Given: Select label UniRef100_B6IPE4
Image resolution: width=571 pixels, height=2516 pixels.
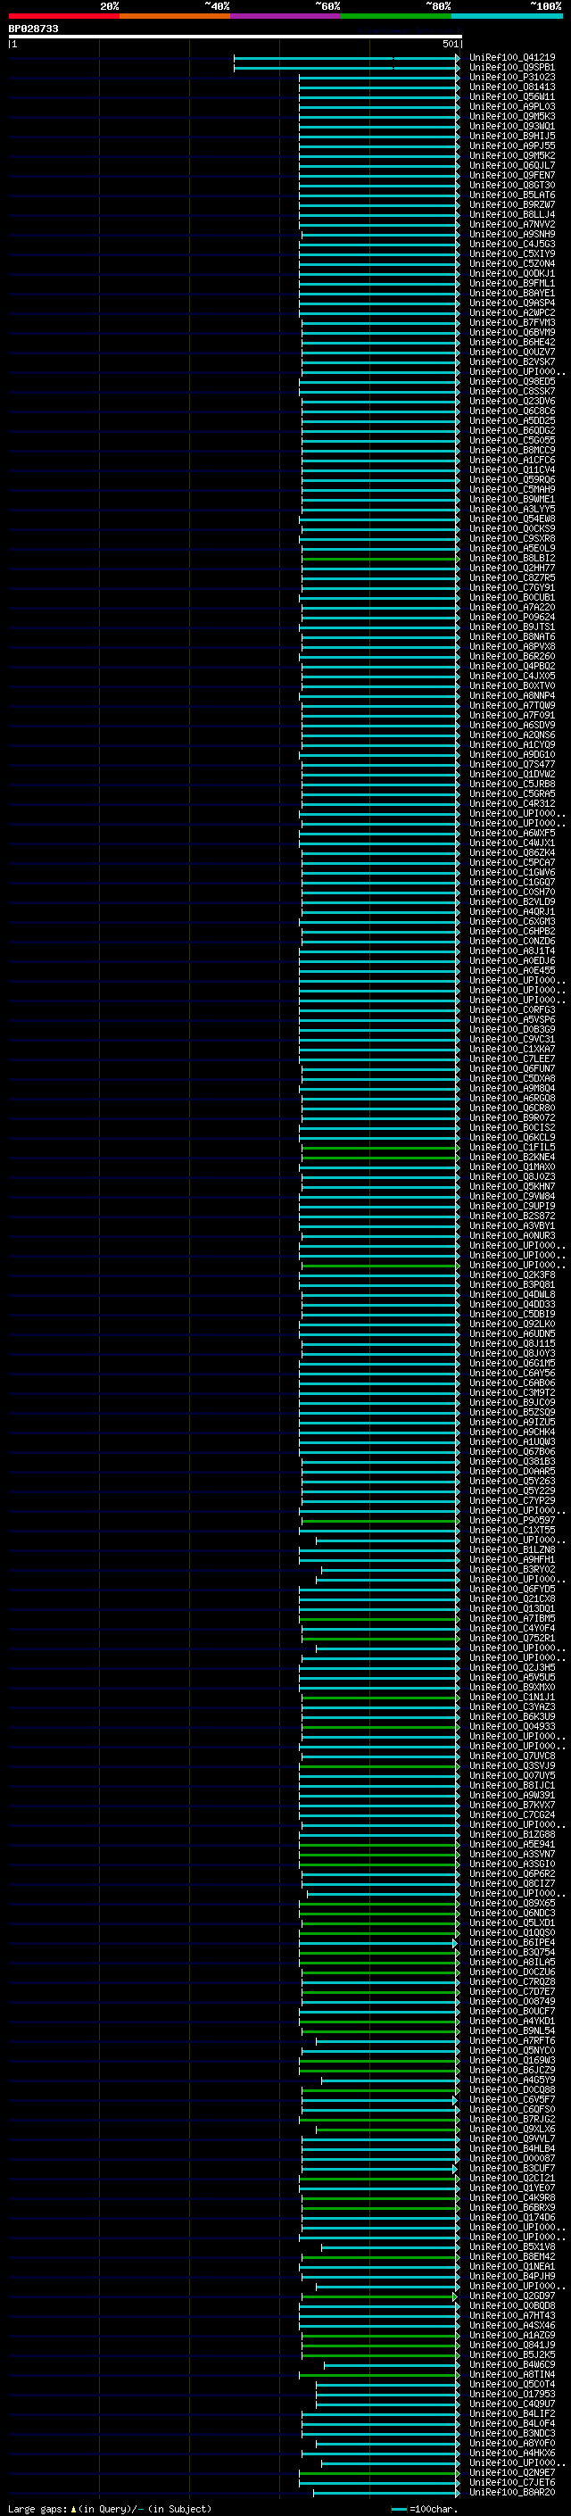Looking at the screenshot, I should tap(512, 1943).
